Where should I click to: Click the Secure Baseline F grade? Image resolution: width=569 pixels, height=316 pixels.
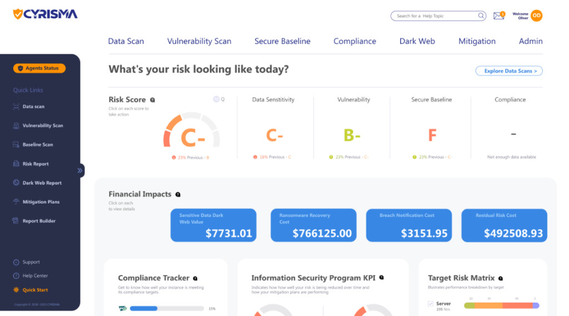click(432, 135)
